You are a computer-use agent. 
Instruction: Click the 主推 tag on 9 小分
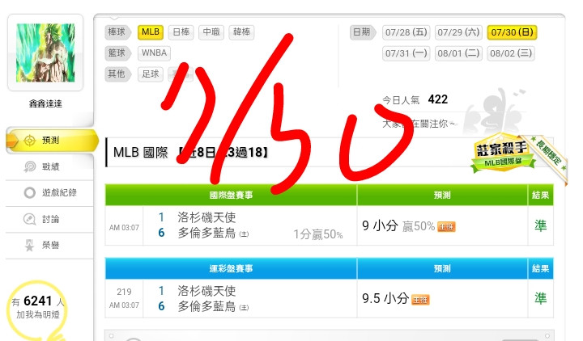(x=446, y=226)
